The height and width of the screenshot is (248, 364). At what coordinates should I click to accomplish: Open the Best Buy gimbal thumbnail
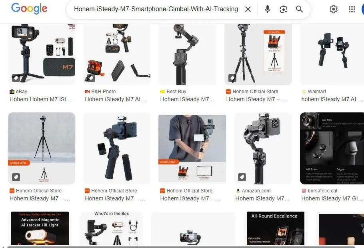[x=188, y=54]
